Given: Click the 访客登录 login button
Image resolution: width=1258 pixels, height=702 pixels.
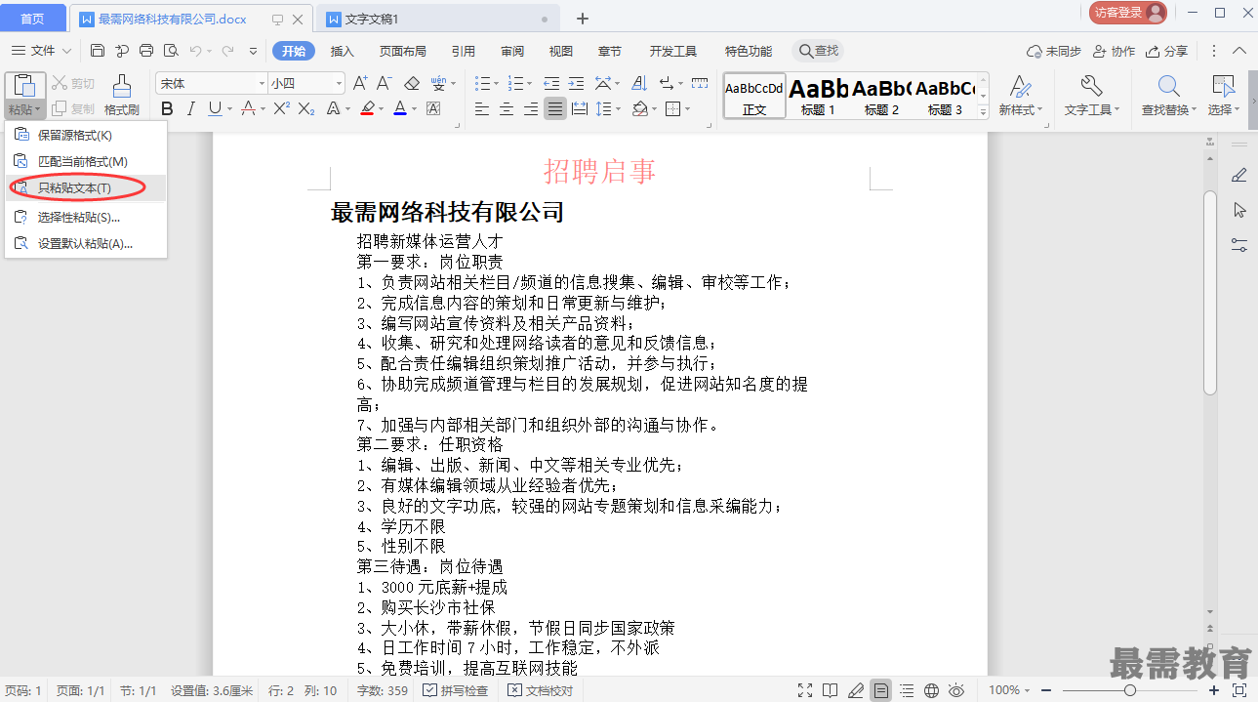Looking at the screenshot, I should [1128, 13].
